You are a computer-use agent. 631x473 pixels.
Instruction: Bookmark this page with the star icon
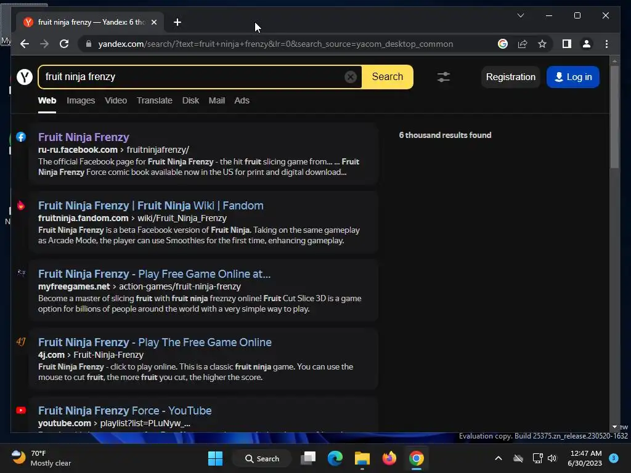pos(542,44)
